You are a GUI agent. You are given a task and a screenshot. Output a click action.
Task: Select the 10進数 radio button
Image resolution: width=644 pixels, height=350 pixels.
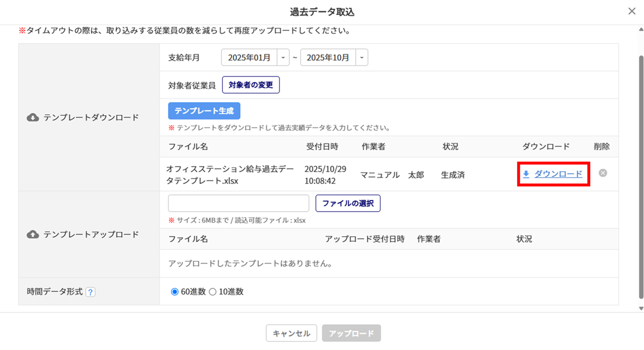[212, 292]
